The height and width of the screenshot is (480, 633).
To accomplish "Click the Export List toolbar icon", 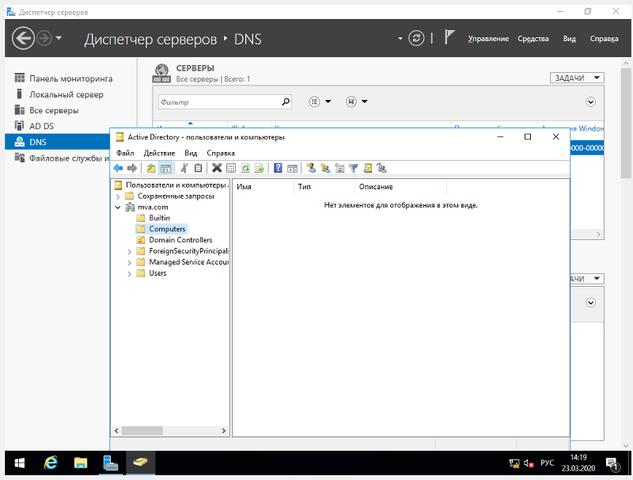I will 260,168.
